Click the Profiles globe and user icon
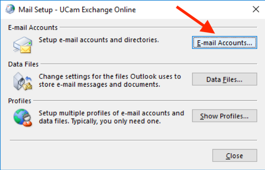This screenshot has height=170, width=265. [x=23, y=118]
